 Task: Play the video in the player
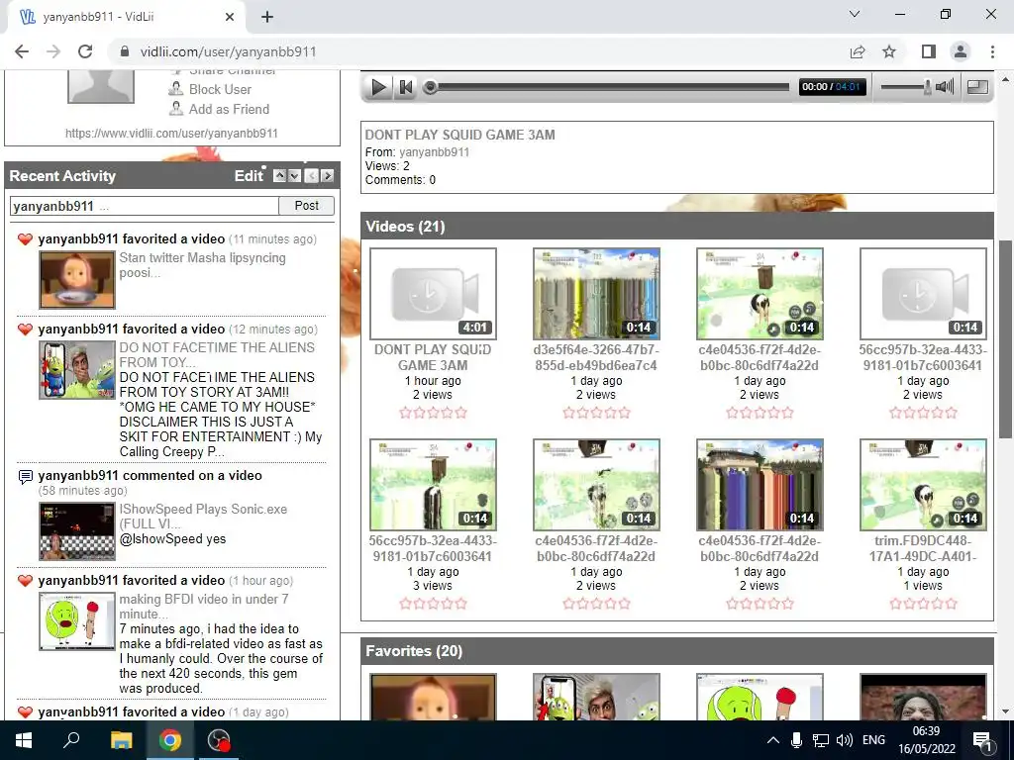coord(377,87)
